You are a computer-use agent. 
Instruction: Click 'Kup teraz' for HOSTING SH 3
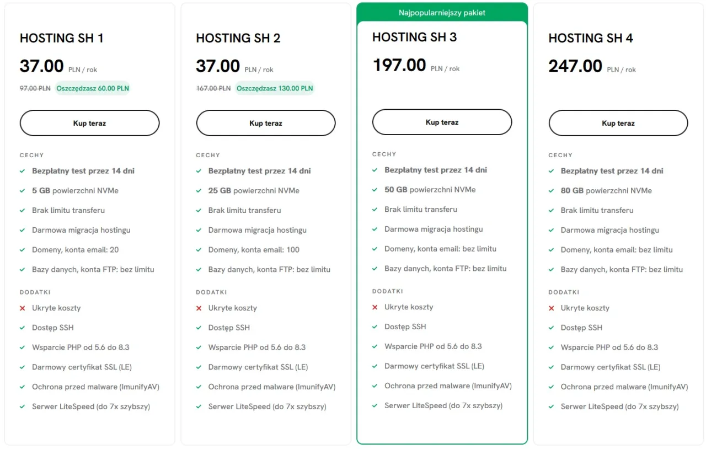[442, 122]
